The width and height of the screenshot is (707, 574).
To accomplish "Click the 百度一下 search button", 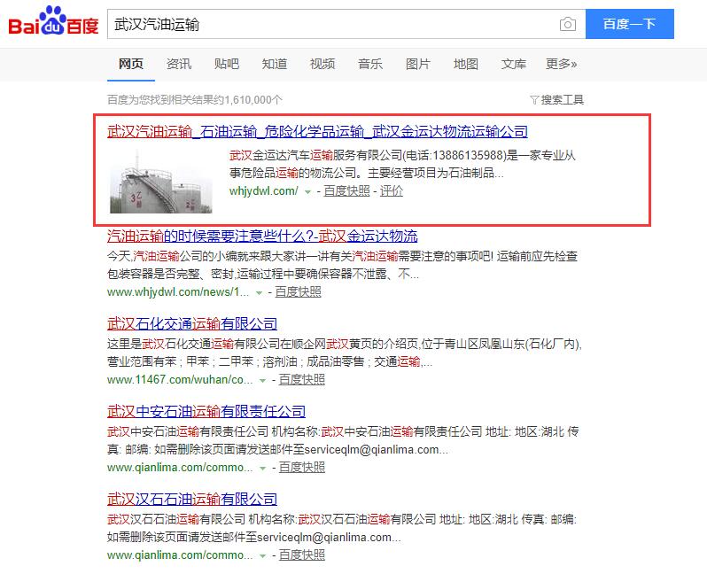I will coord(629,24).
